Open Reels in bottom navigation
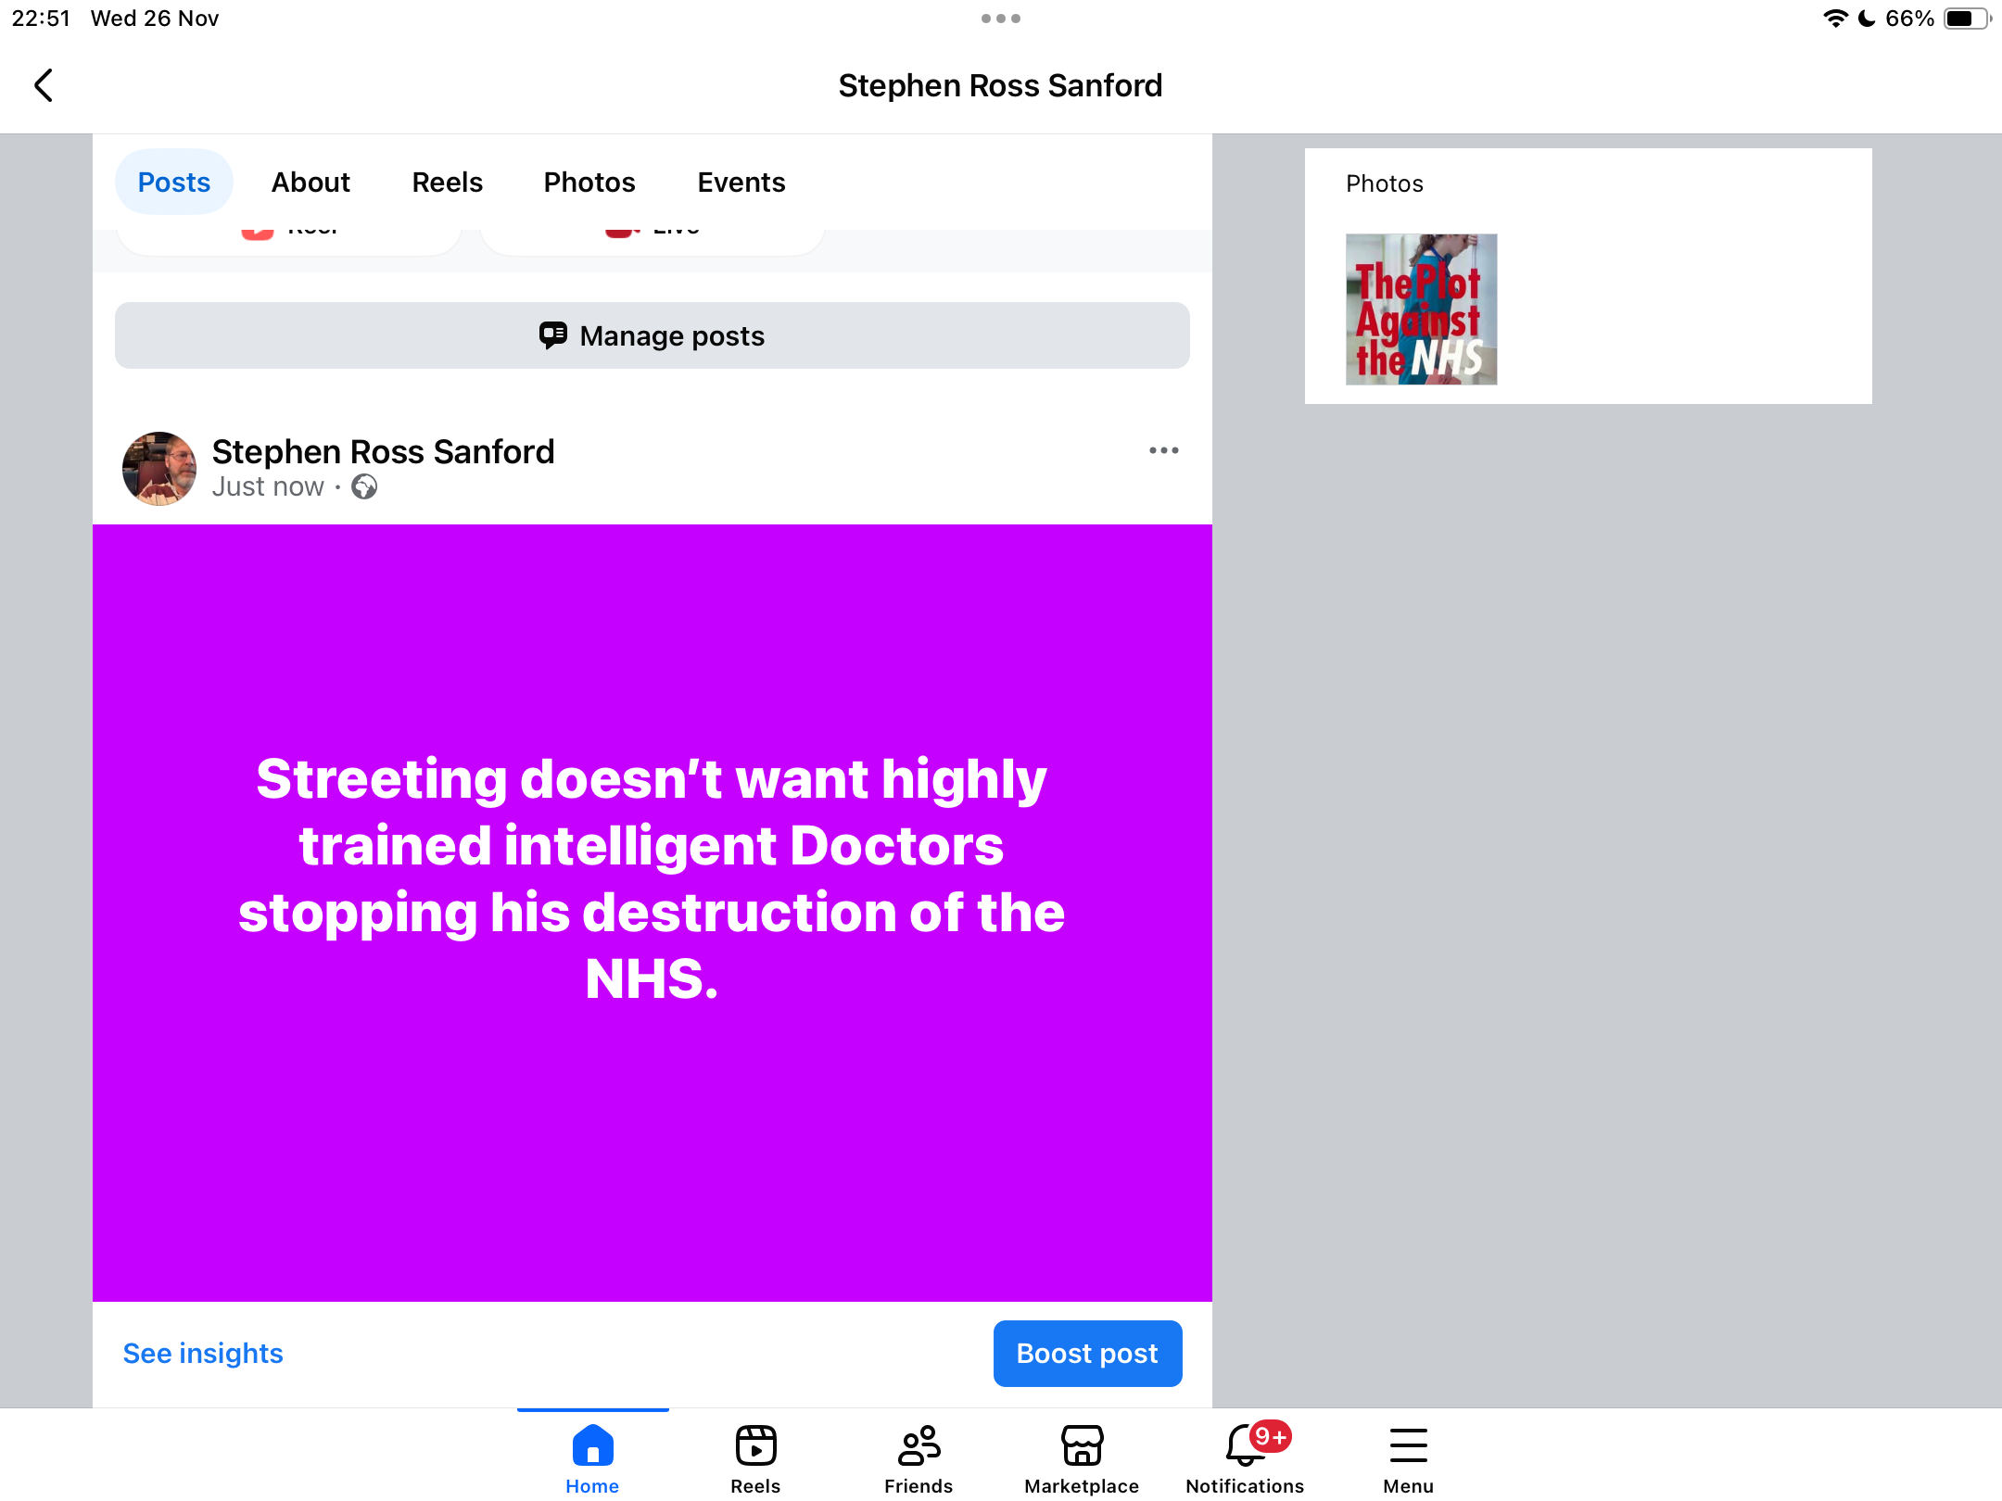 [755, 1446]
